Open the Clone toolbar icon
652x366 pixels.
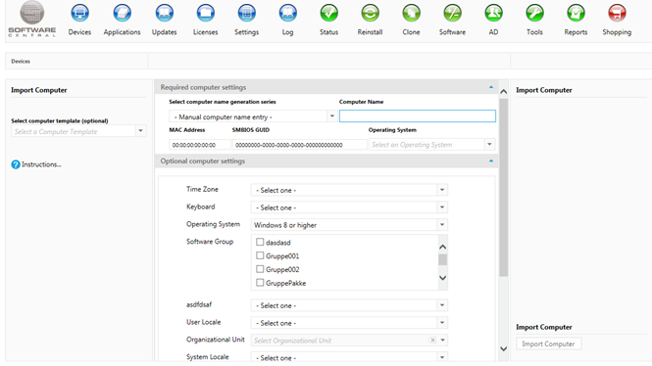(x=411, y=14)
